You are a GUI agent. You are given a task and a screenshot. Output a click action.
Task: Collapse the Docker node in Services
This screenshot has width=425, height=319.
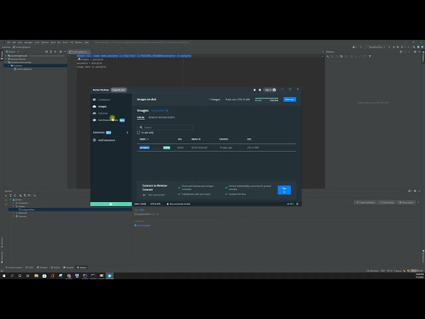click(11, 199)
